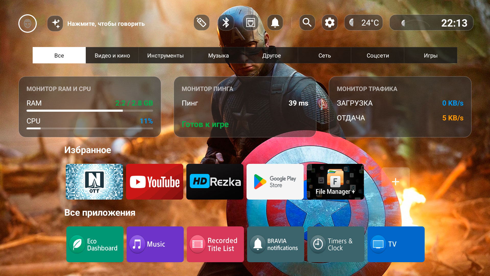Open the Монитор трафика widget

400,107
